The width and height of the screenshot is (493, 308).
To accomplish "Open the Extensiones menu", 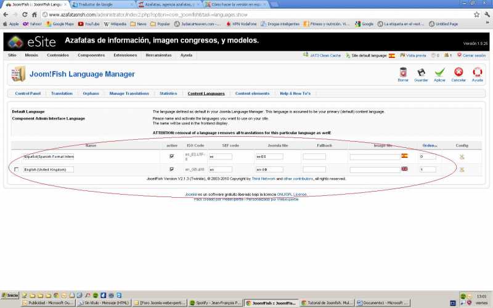I will (x=125, y=55).
